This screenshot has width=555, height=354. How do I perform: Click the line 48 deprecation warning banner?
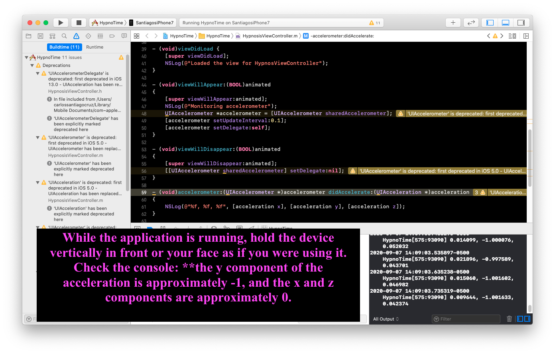(x=462, y=113)
